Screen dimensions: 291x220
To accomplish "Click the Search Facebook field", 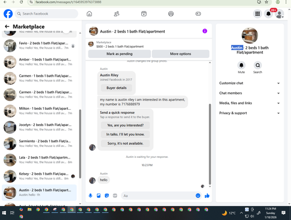I will point(47,14).
